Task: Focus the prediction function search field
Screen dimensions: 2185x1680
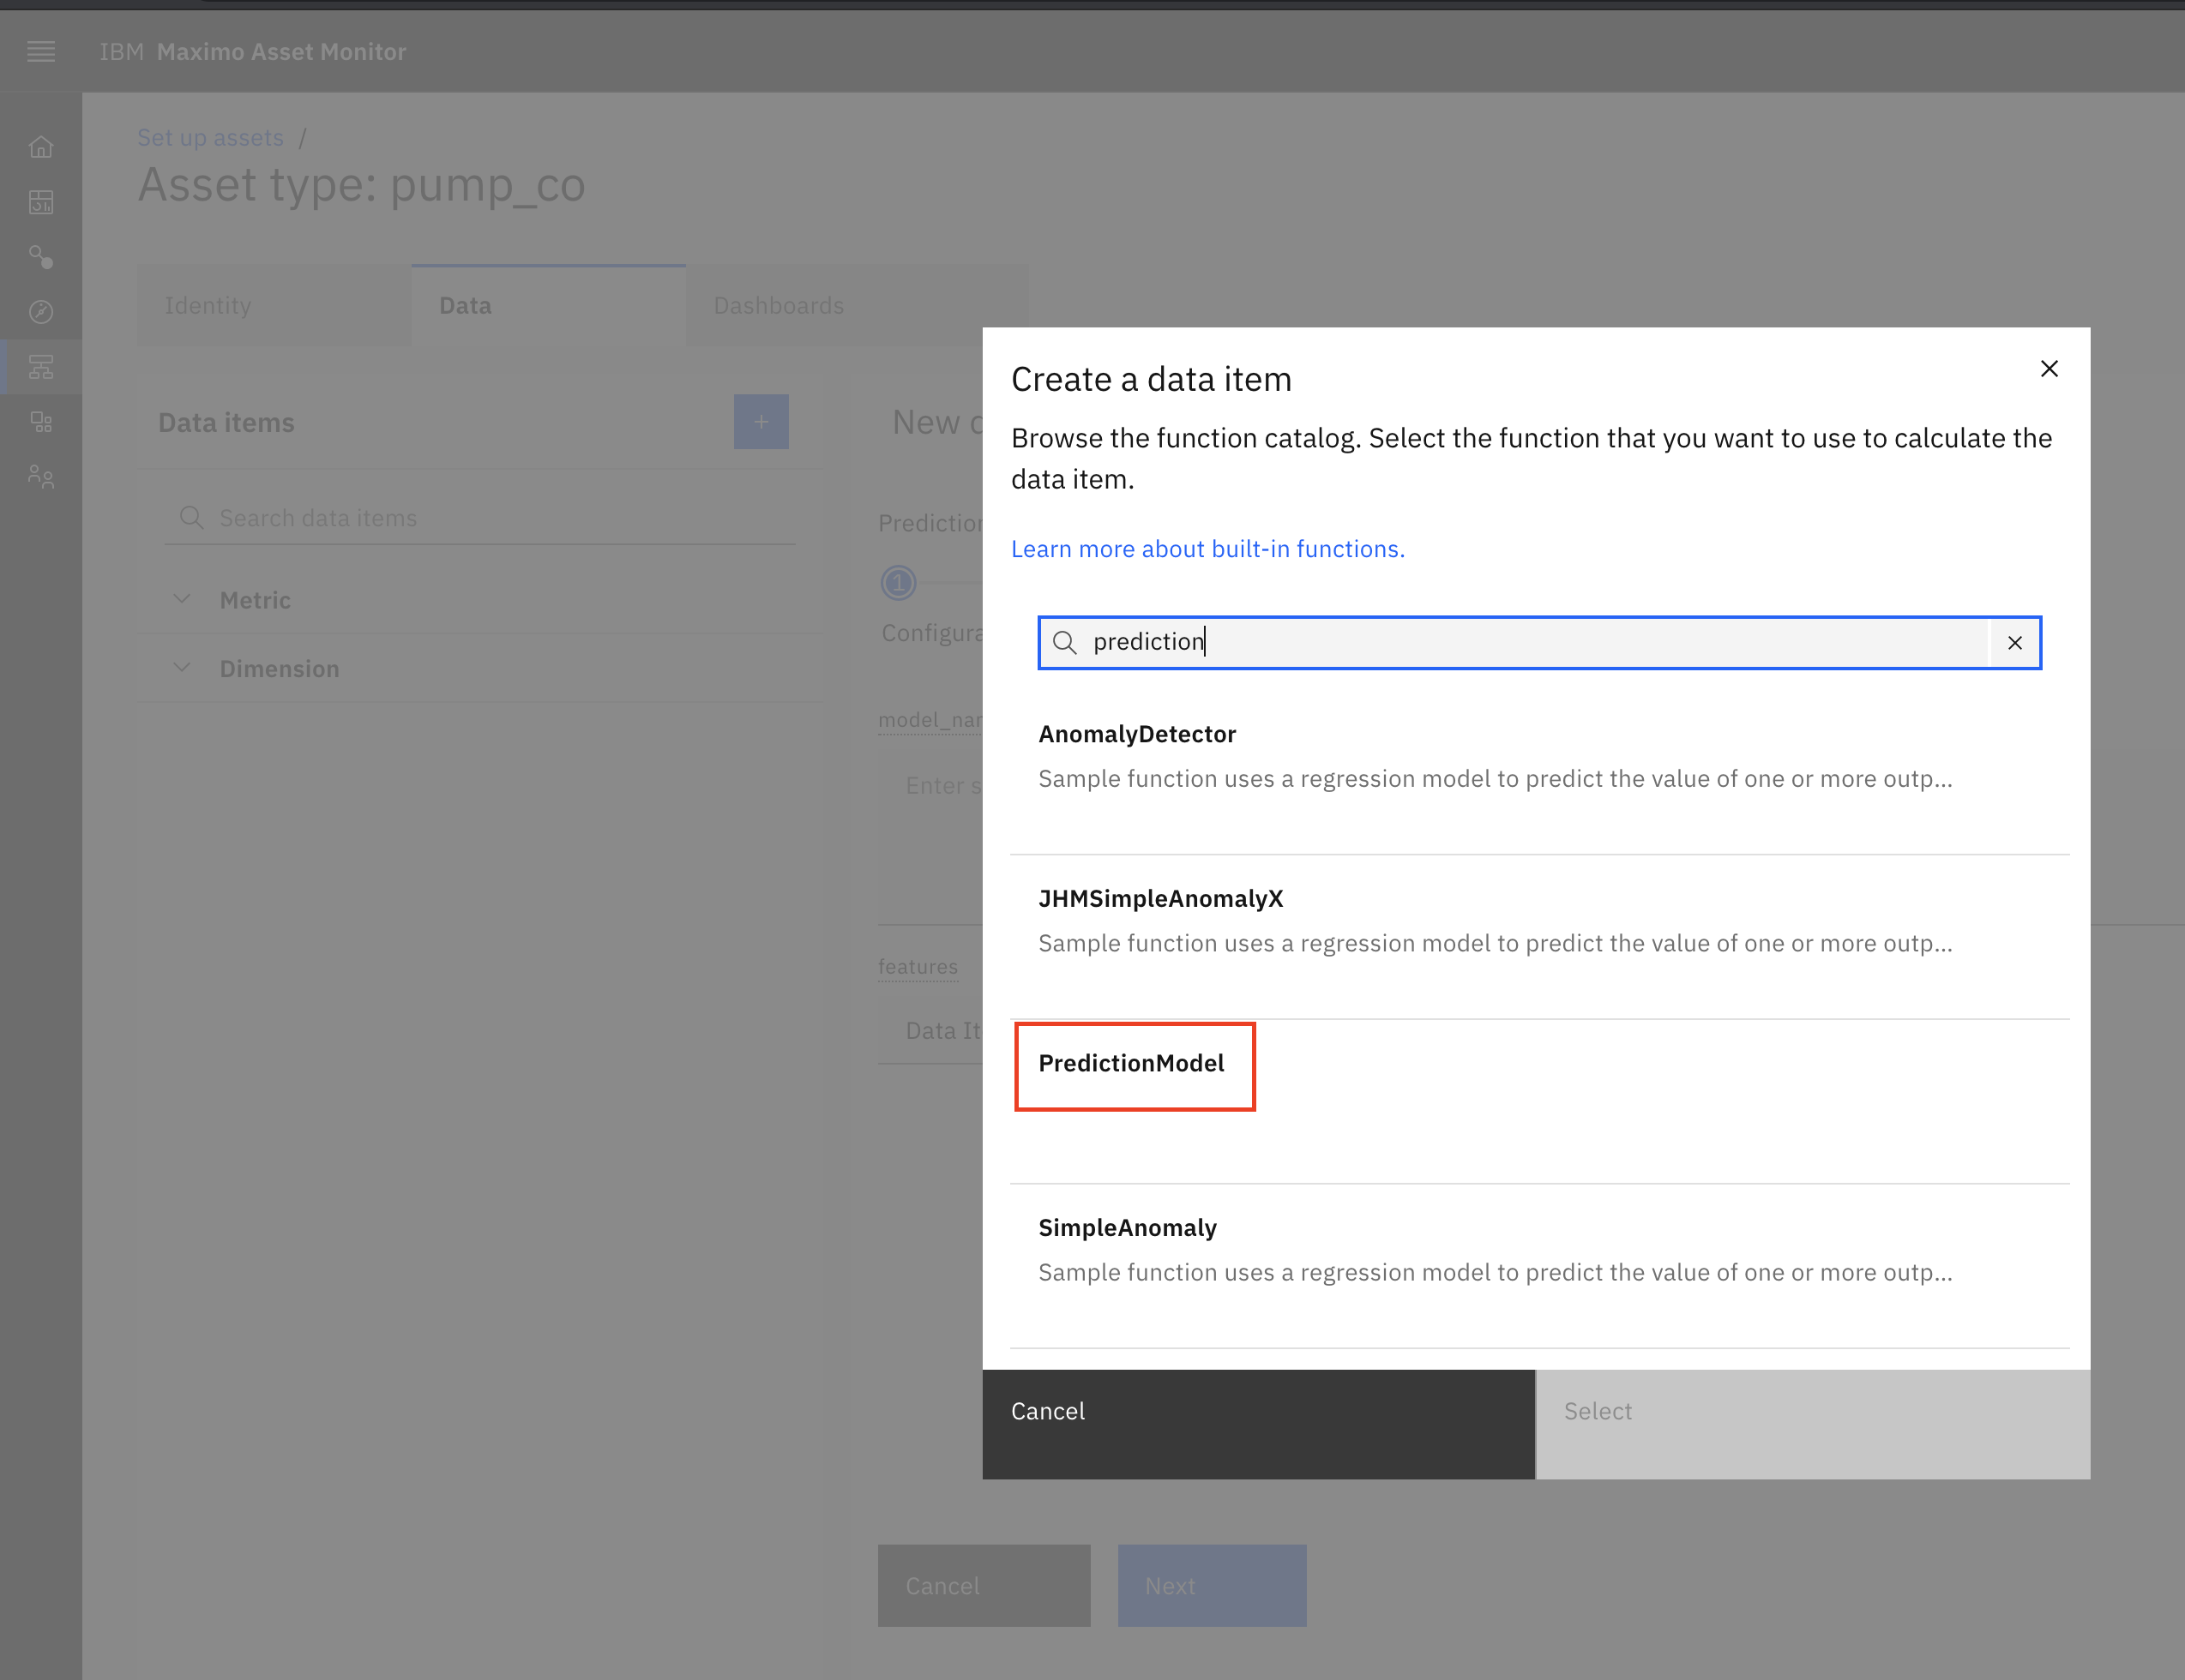Action: pyautogui.click(x=1538, y=643)
